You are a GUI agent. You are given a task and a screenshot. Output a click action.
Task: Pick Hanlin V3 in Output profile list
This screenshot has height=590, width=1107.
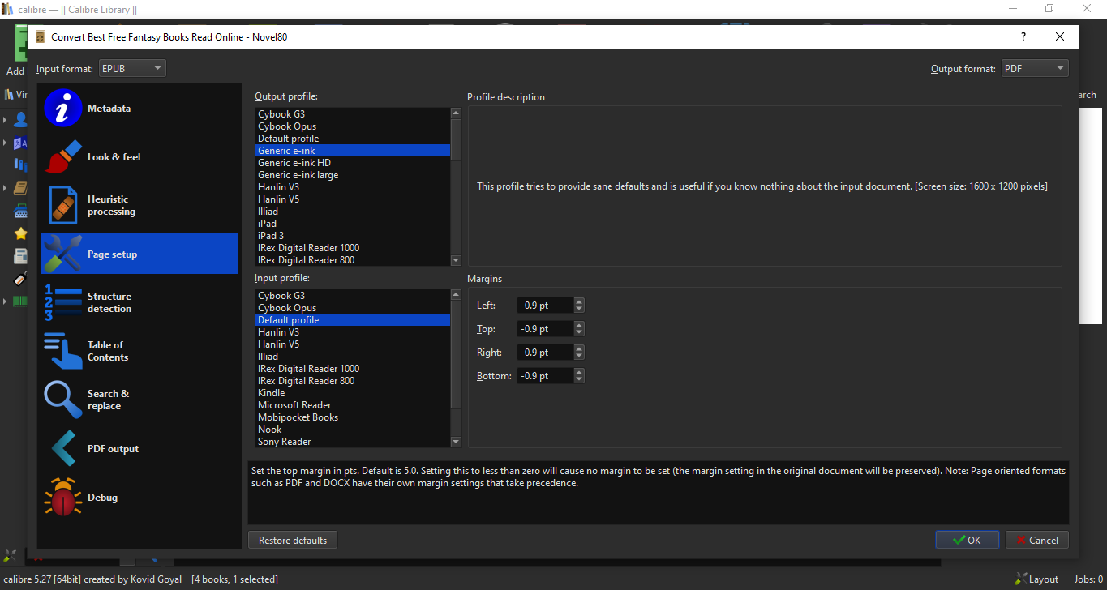pos(353,187)
